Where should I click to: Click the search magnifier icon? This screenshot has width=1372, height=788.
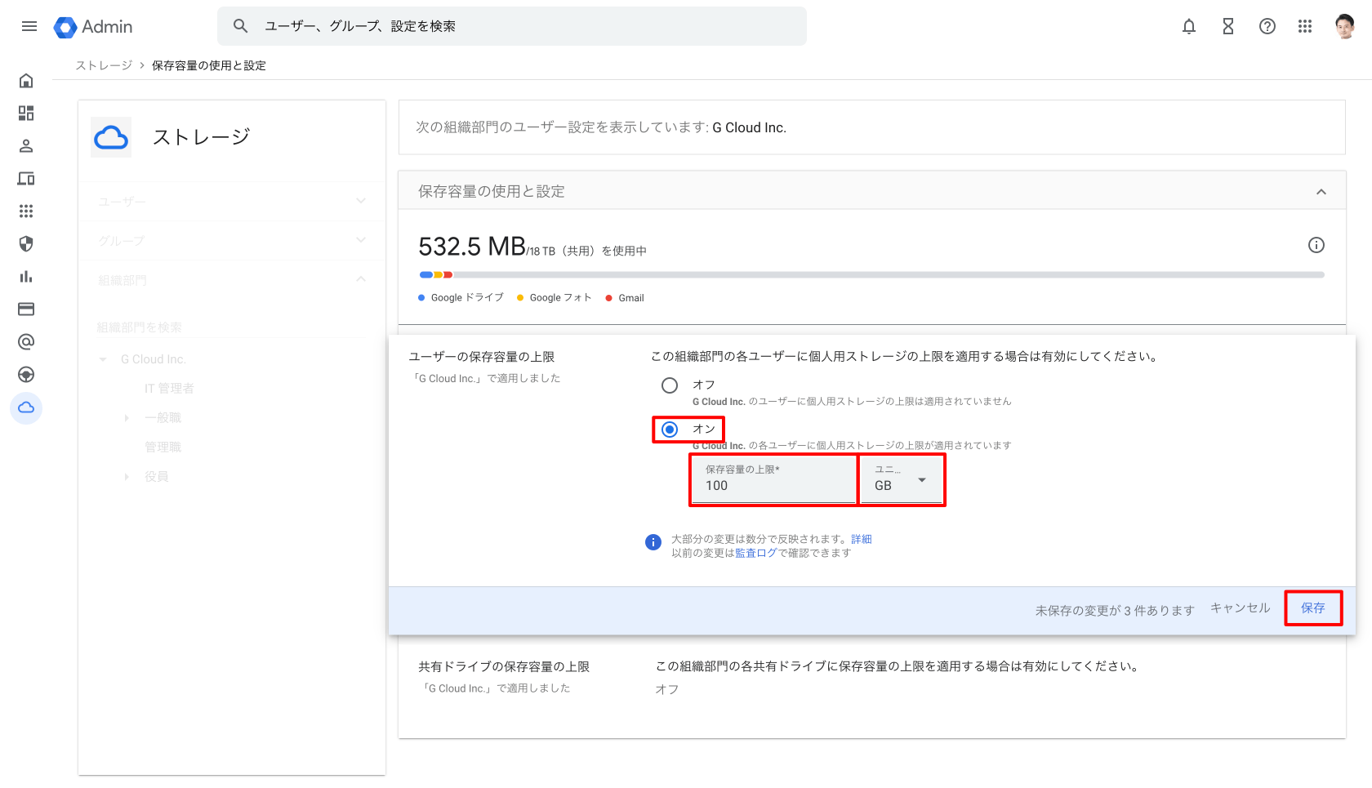(240, 26)
